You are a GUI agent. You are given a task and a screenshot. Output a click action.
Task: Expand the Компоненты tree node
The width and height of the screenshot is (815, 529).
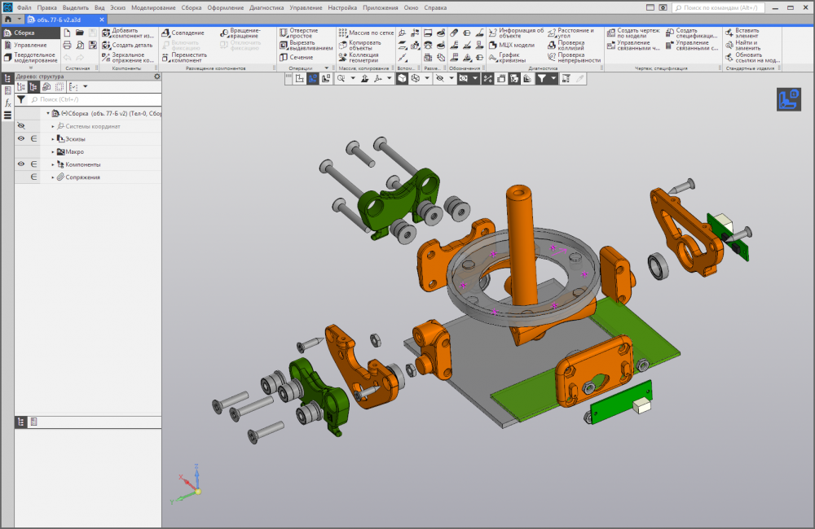click(53, 164)
